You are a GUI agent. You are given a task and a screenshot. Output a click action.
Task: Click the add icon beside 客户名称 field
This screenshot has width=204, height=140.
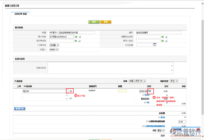pyautogui.click(x=76, y=37)
